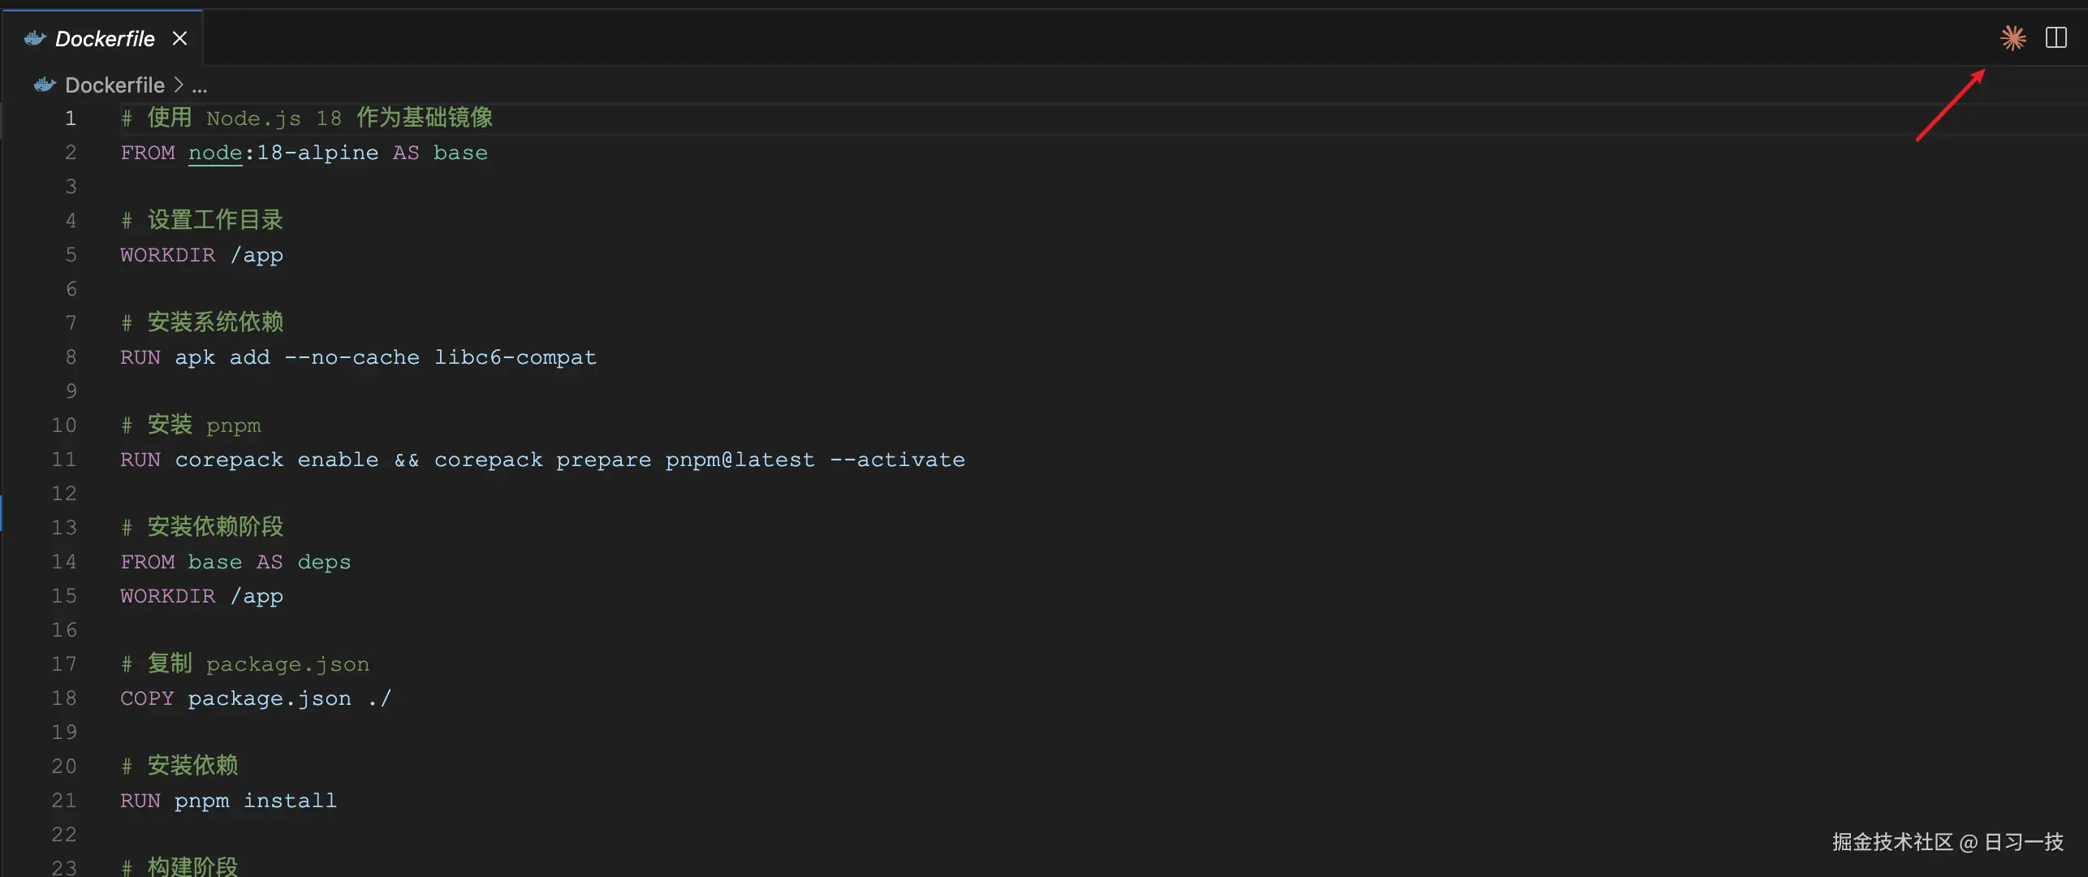Image resolution: width=2088 pixels, height=877 pixels.
Task: Select line 1 by clicking its line number
Action: click(x=70, y=119)
